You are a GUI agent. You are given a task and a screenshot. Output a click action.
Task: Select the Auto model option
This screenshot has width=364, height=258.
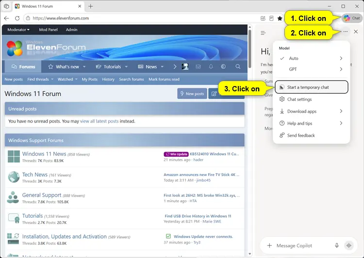(x=311, y=58)
